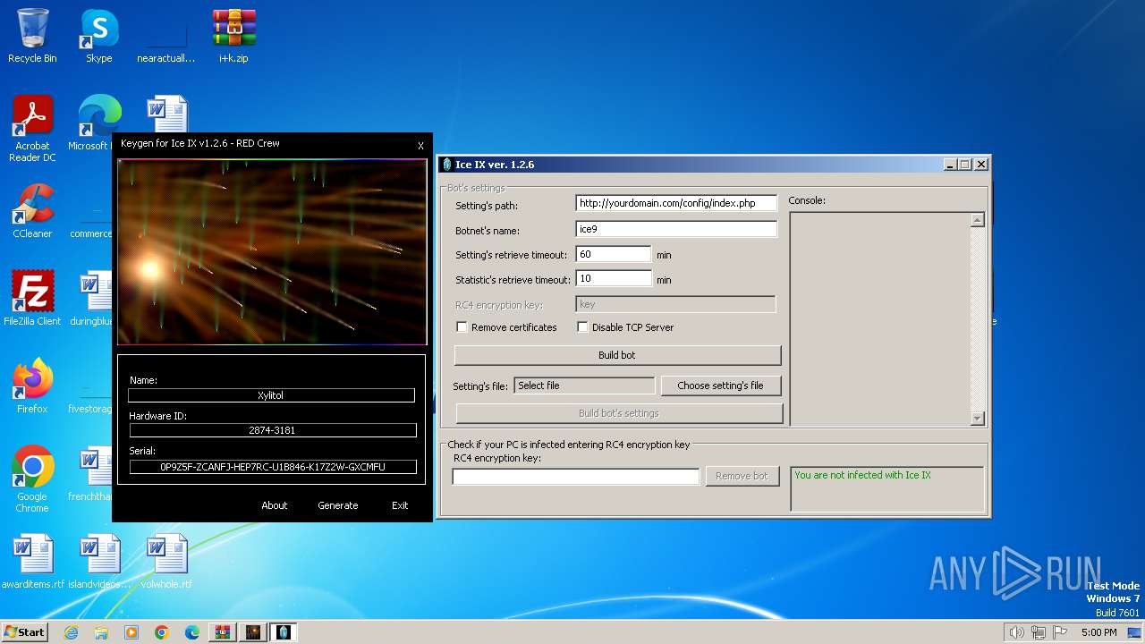The width and height of the screenshot is (1145, 644).
Task: Click Generate in the Keygen window
Action: [338, 505]
